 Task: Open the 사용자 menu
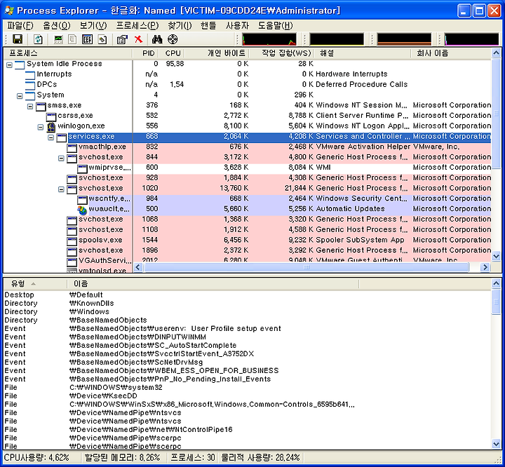coord(237,25)
